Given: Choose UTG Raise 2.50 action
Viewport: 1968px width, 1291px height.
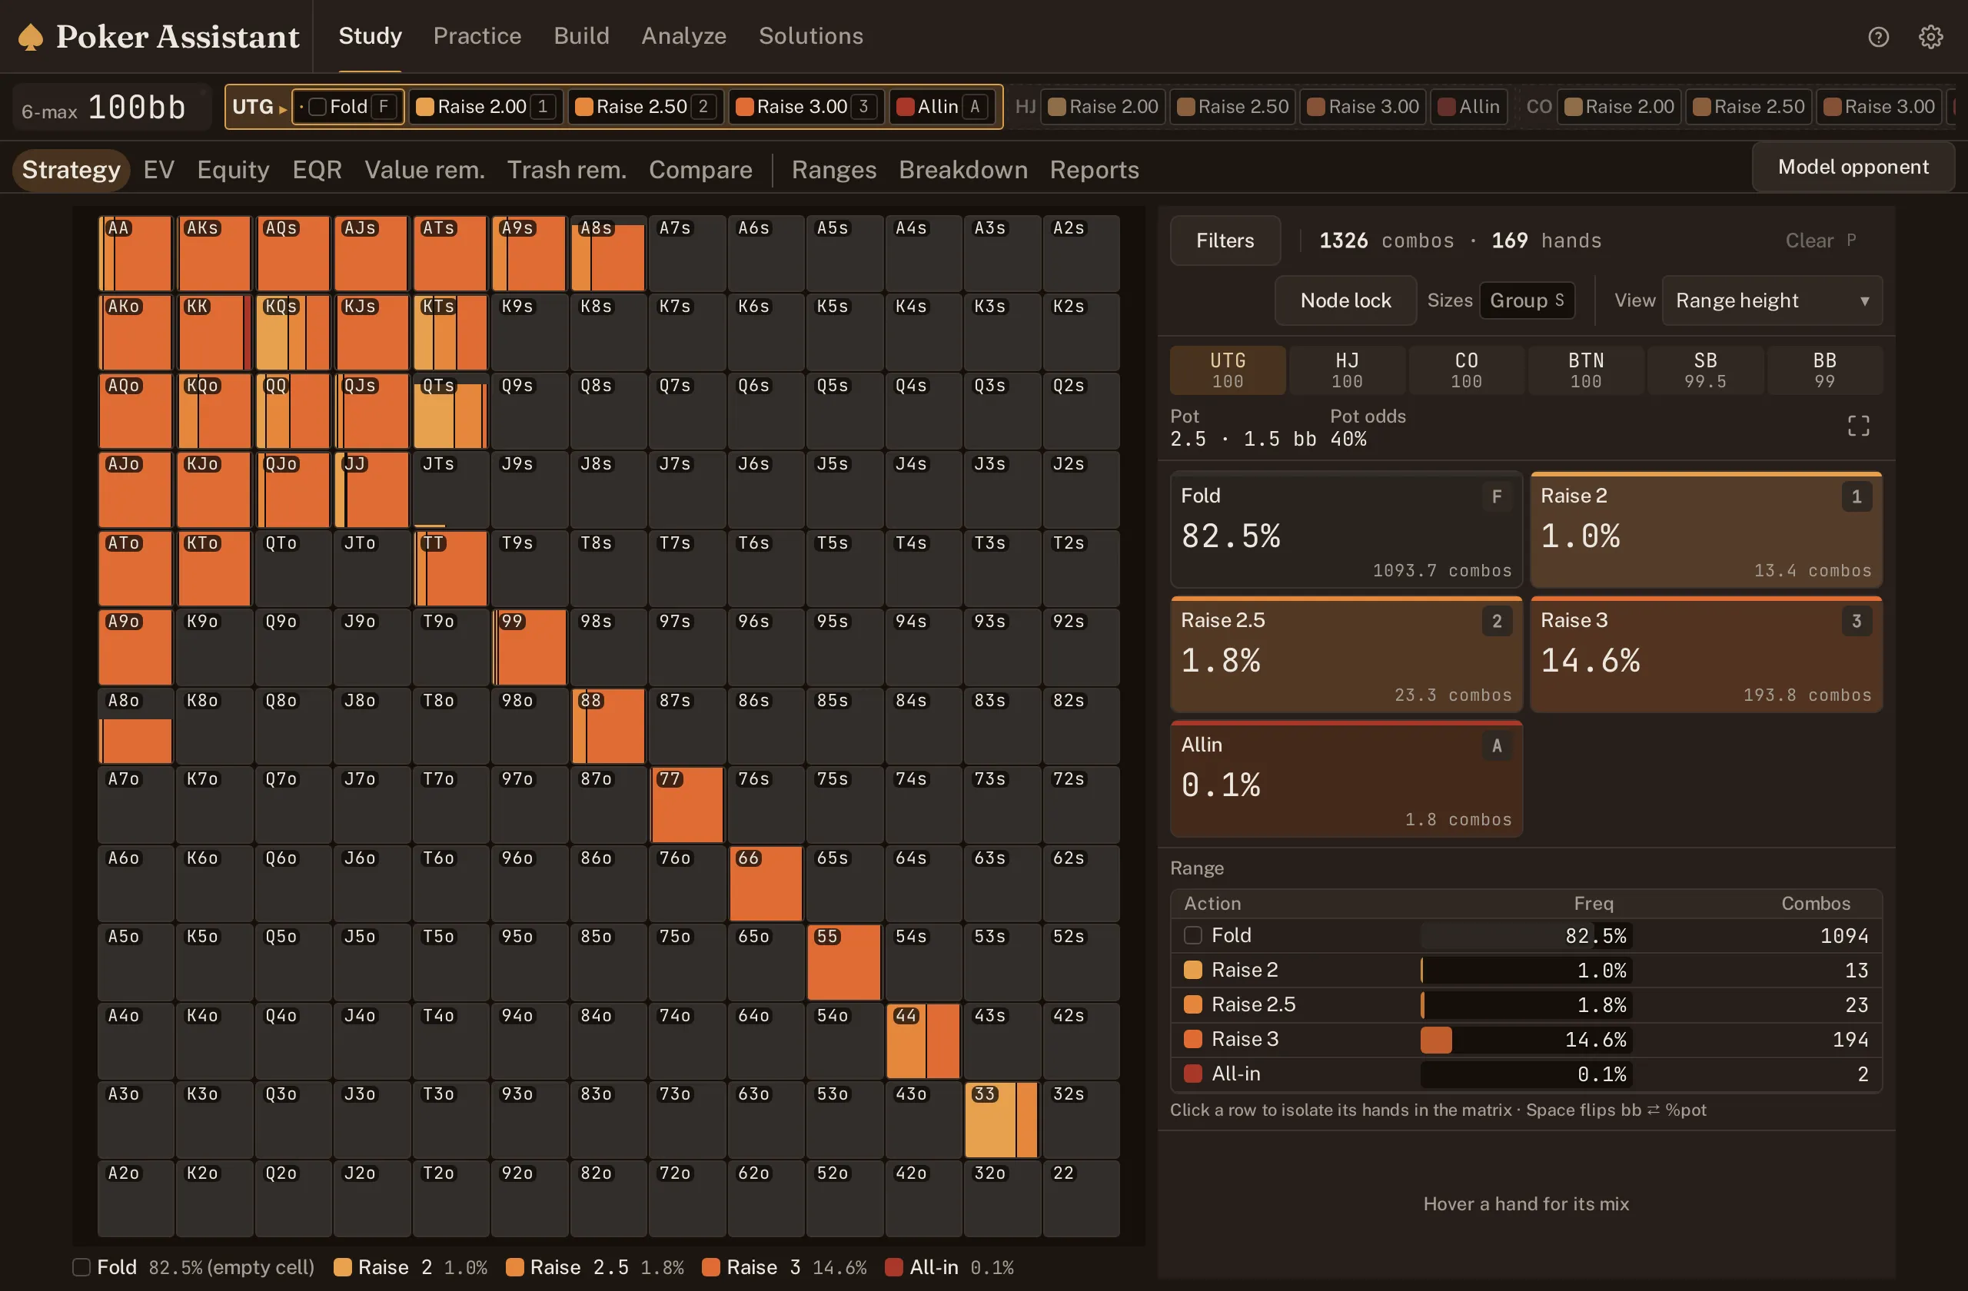Looking at the screenshot, I should (645, 107).
